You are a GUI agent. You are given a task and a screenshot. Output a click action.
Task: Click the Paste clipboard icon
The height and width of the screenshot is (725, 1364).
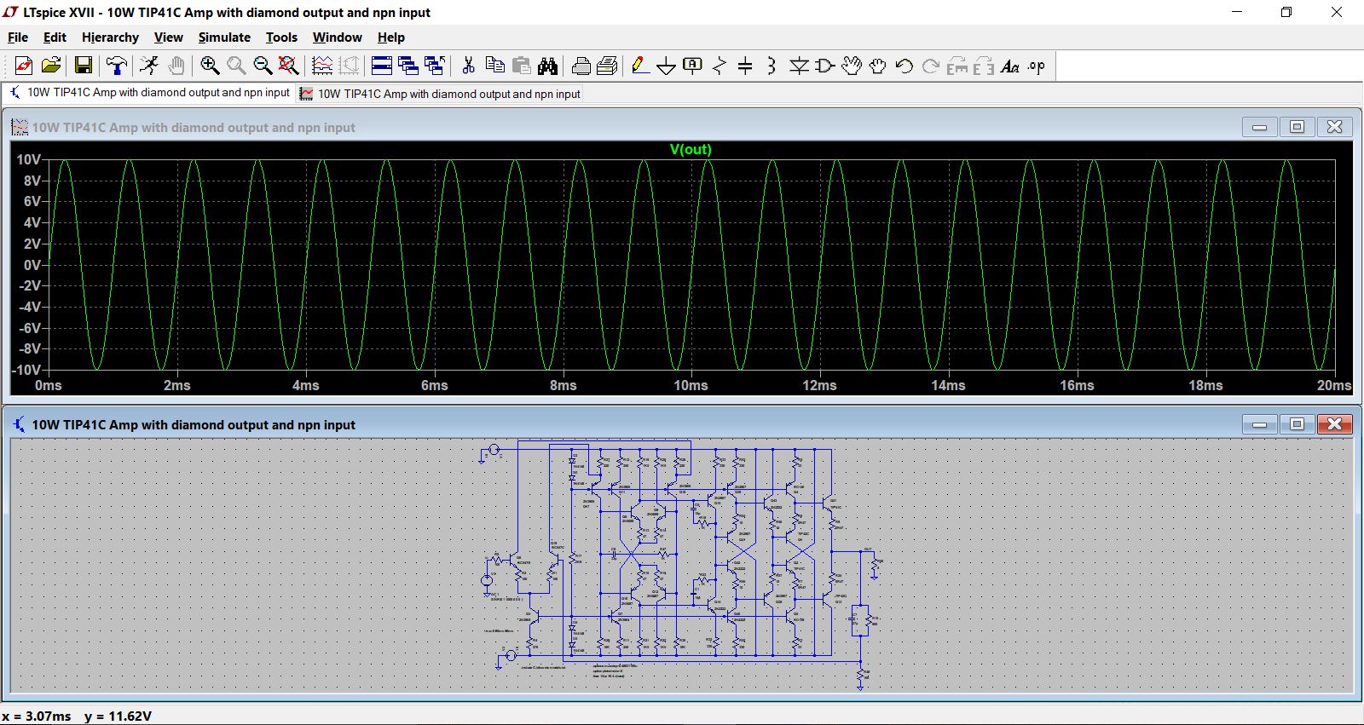521,66
